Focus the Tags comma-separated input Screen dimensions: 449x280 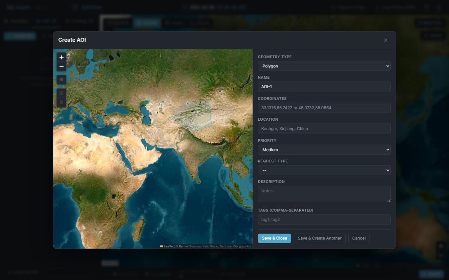324,220
